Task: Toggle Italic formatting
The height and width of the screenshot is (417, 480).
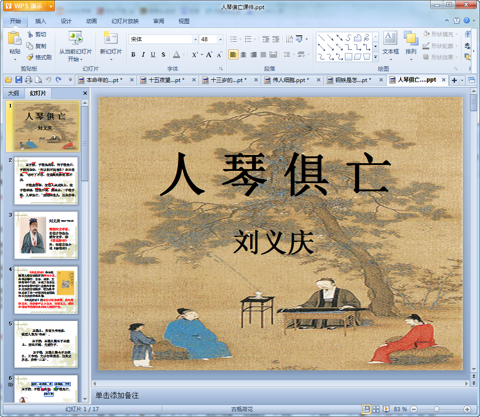Action: (143, 55)
